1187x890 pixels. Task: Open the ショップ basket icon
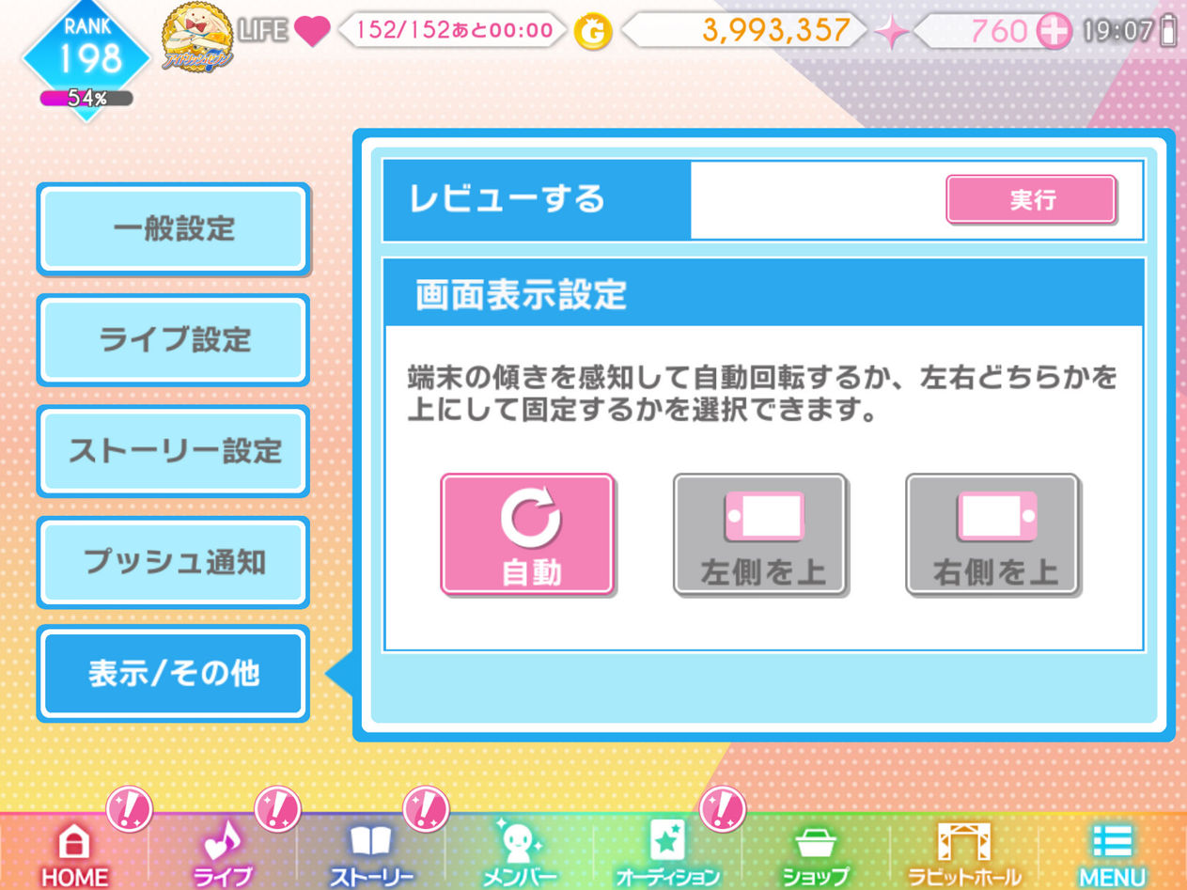[x=816, y=843]
